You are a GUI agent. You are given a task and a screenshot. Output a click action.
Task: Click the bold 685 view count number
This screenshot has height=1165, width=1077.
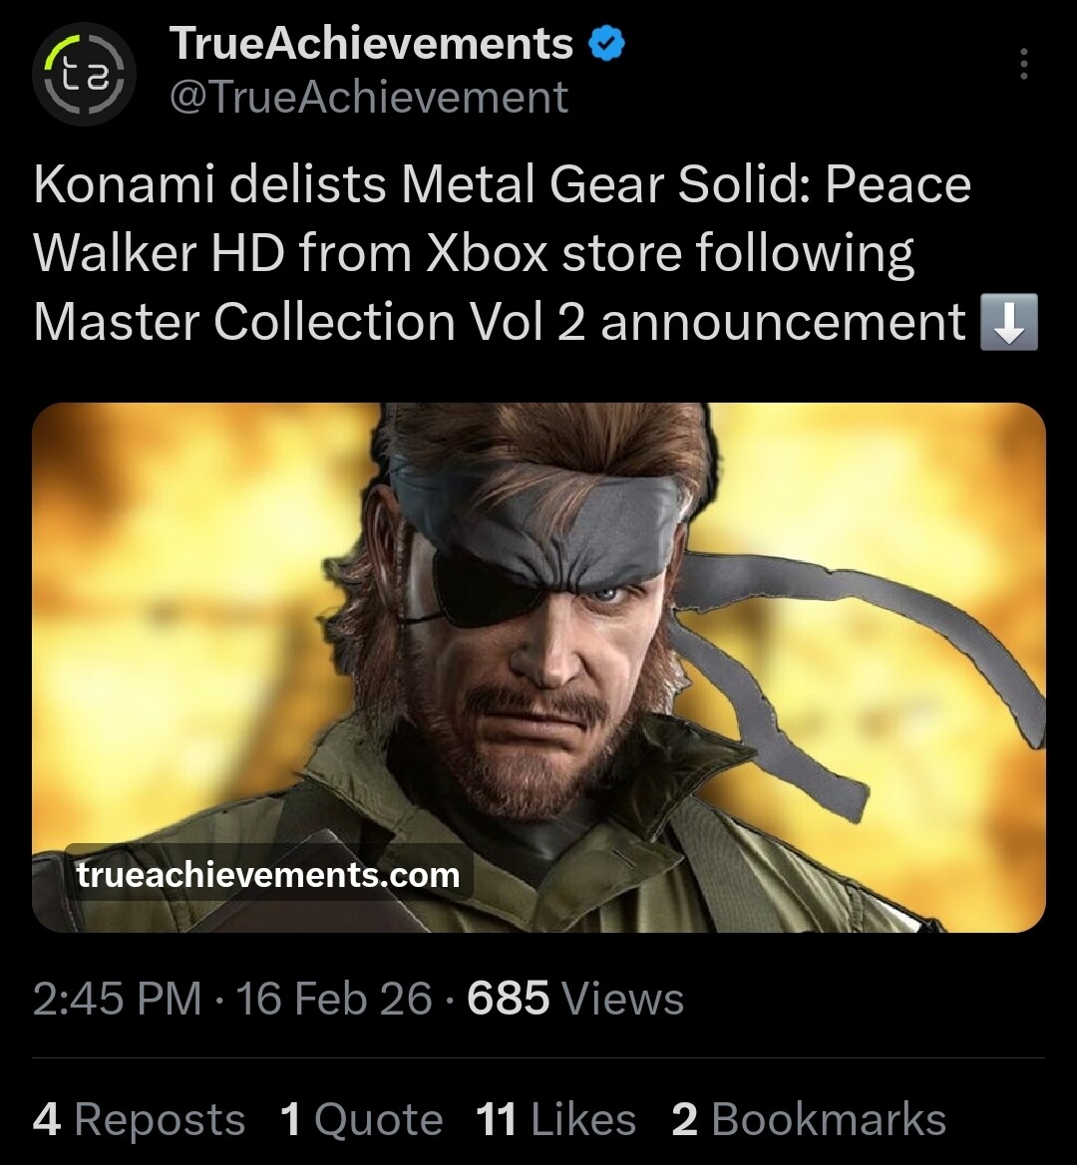508,999
